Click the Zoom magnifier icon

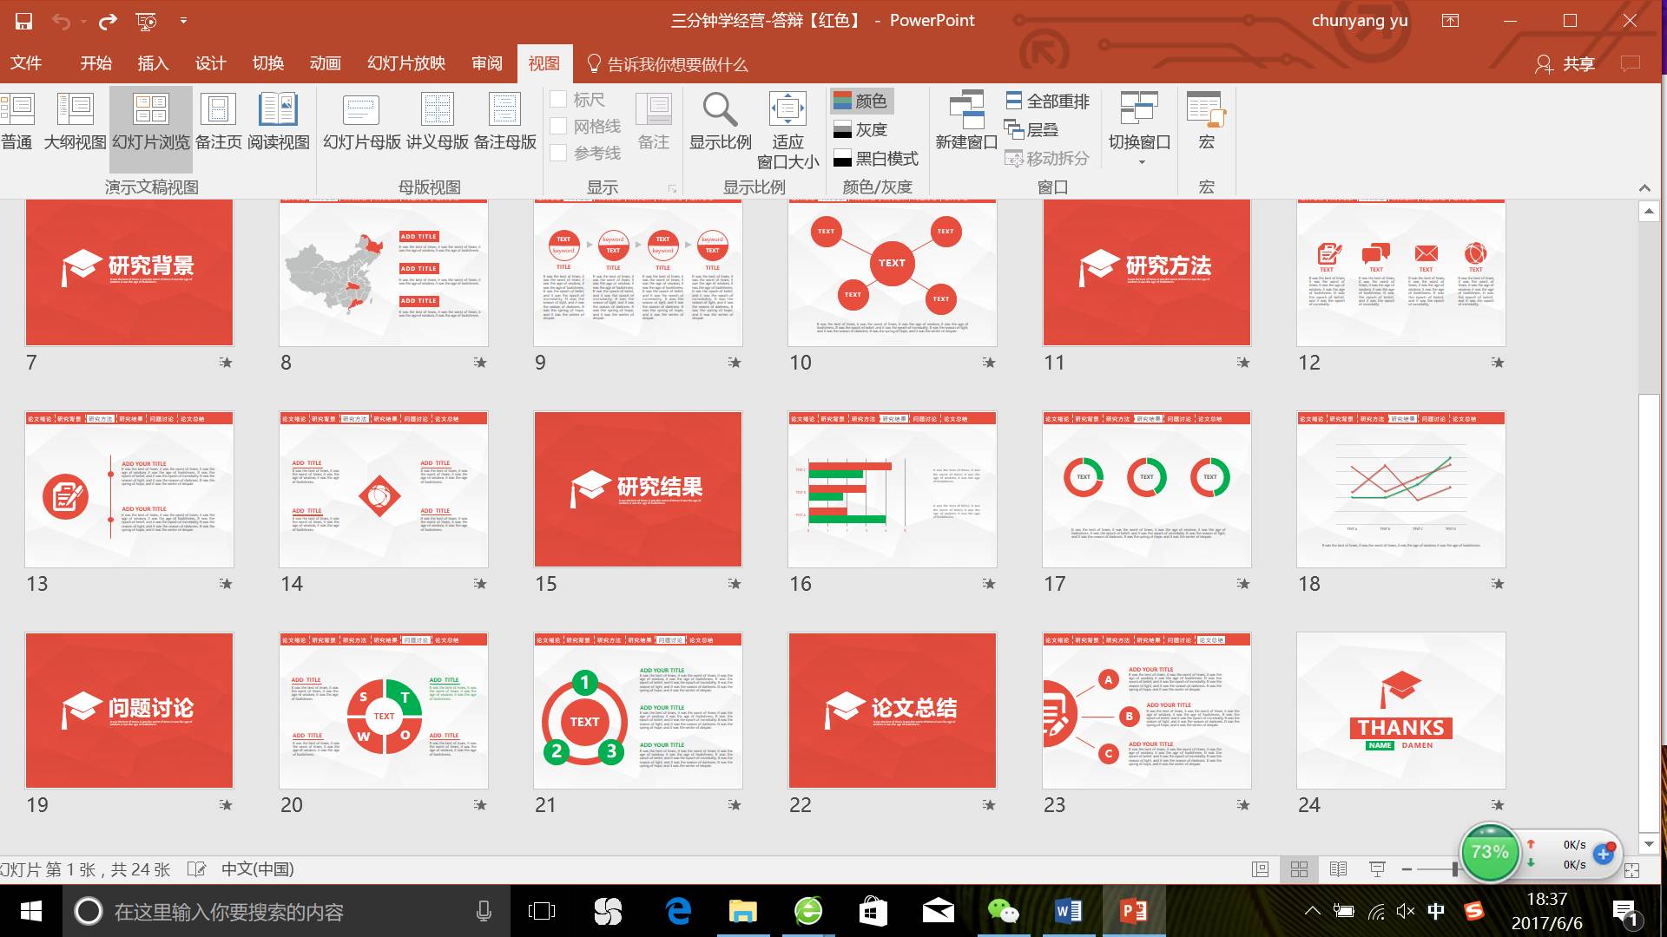click(x=720, y=111)
